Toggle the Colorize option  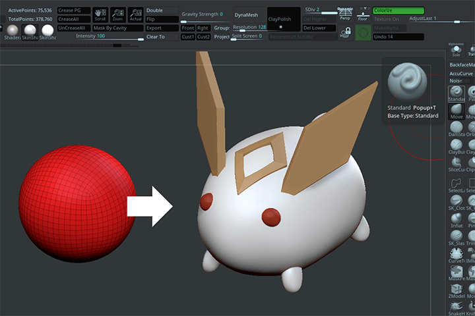pos(398,11)
